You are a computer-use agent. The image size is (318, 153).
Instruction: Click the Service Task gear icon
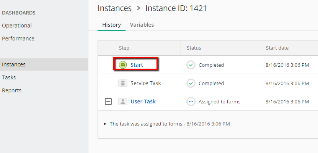tap(123, 83)
